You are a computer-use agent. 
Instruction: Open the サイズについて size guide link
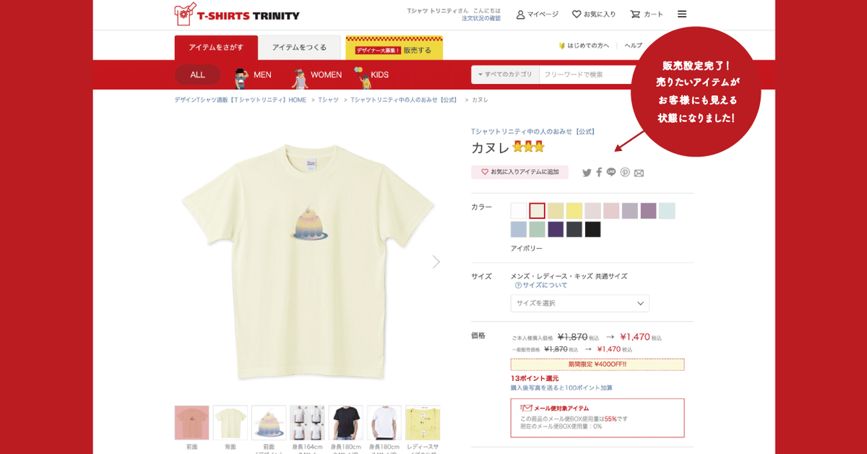pyautogui.click(x=541, y=286)
